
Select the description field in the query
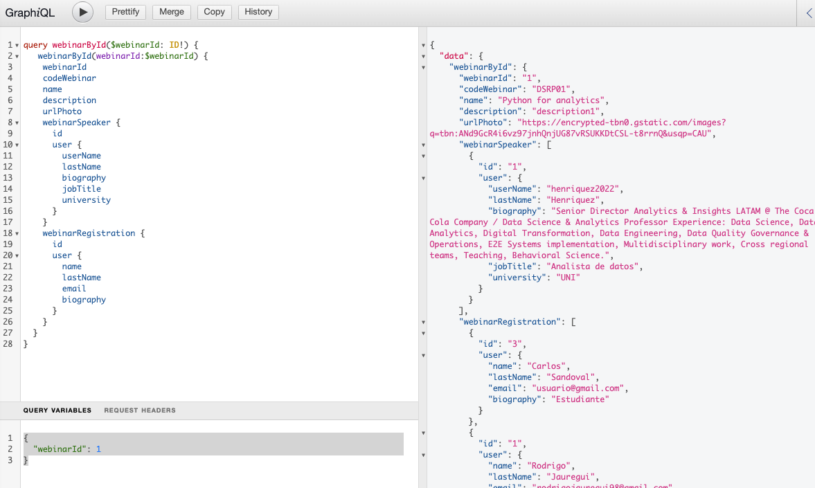(69, 100)
